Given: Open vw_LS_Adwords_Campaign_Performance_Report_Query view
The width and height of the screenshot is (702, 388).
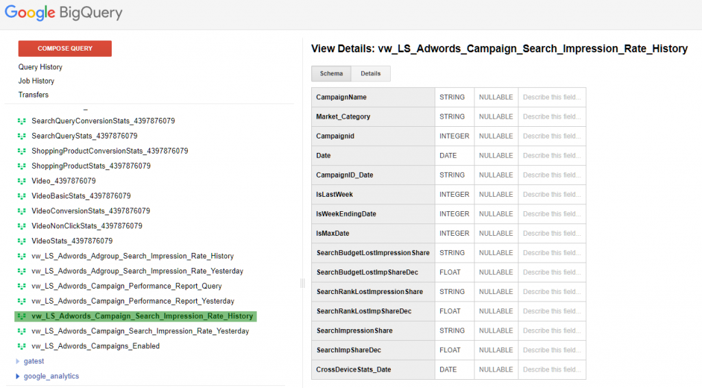Looking at the screenshot, I should tap(127, 286).
